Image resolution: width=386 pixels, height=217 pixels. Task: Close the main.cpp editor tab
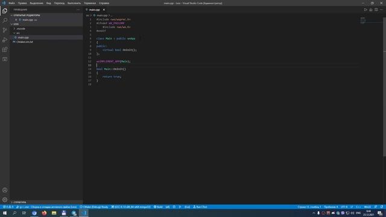coord(104,10)
